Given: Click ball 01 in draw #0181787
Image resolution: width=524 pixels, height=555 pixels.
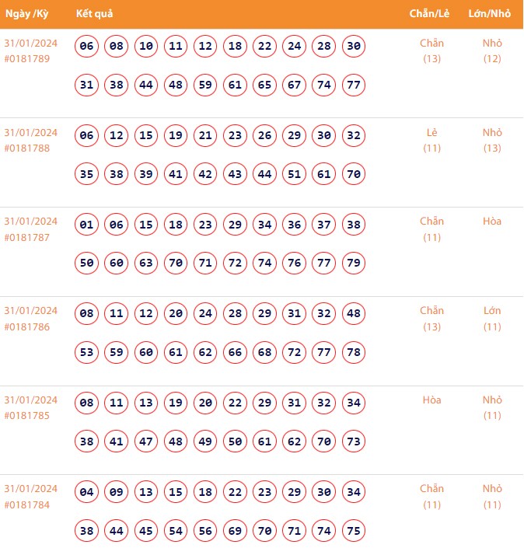Looking at the screenshot, I should point(87,225).
